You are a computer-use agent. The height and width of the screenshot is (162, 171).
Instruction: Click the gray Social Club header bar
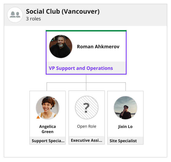click(85, 15)
